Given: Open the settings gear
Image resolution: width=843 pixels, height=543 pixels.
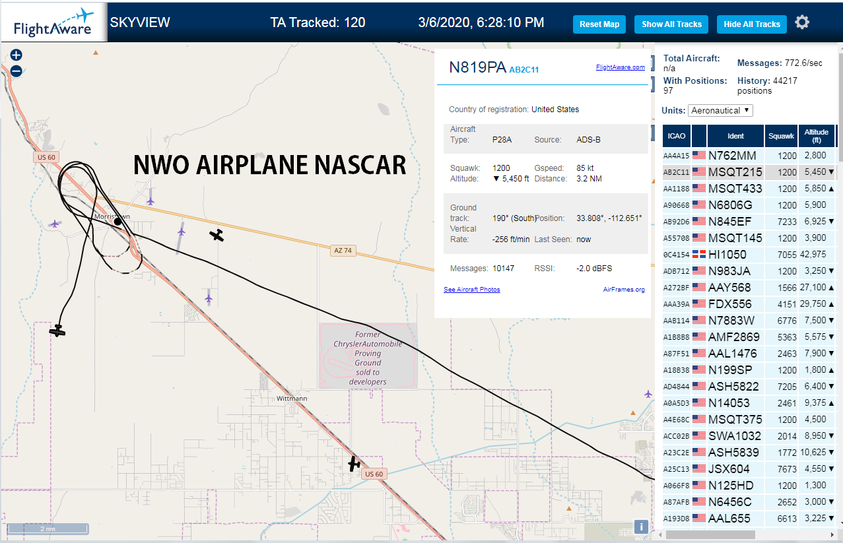Looking at the screenshot, I should 802,22.
